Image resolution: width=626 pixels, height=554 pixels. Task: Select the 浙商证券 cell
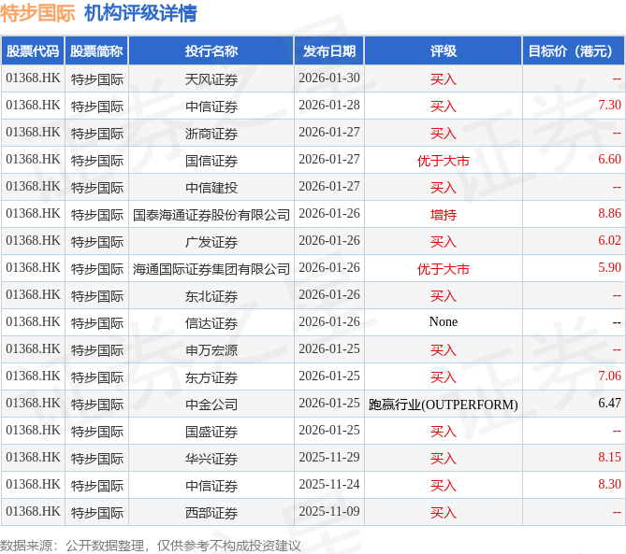[211, 134]
